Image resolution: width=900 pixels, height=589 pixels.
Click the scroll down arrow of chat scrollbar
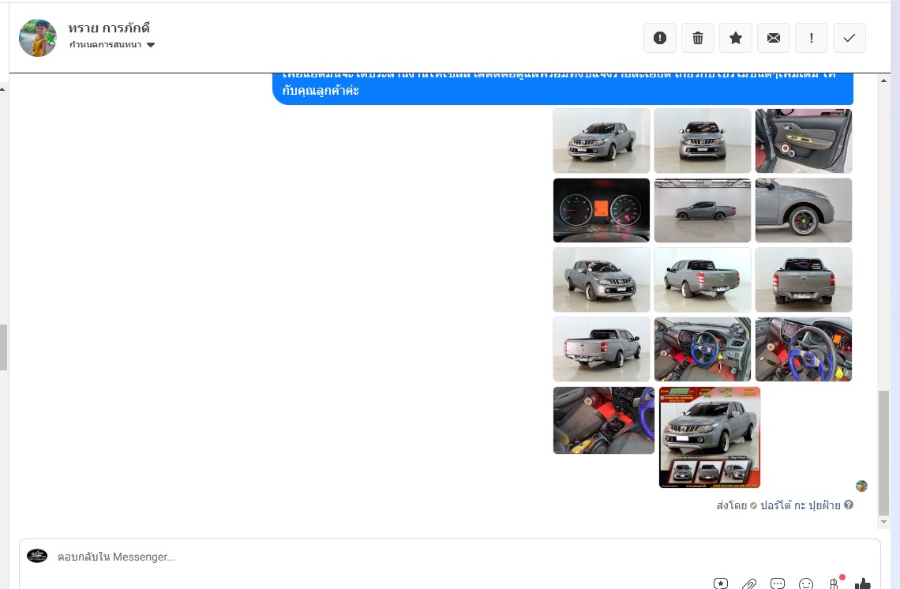click(x=883, y=522)
